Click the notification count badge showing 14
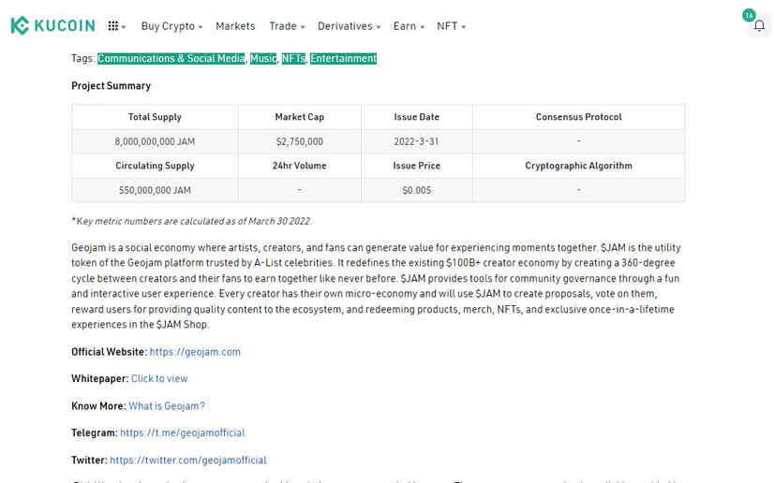This screenshot has height=483, width=774. [749, 15]
